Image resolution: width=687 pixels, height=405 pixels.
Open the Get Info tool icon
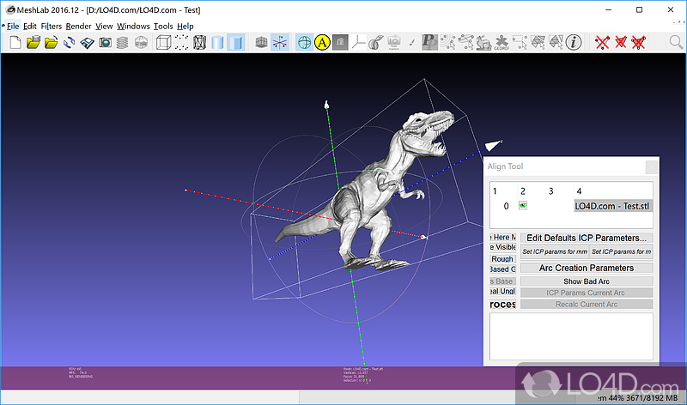click(574, 42)
